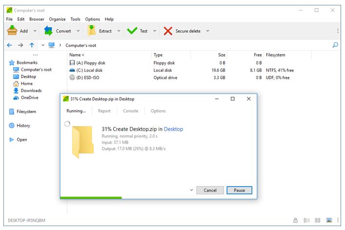Select History in the sidebar
345x230 pixels.
point(20,126)
